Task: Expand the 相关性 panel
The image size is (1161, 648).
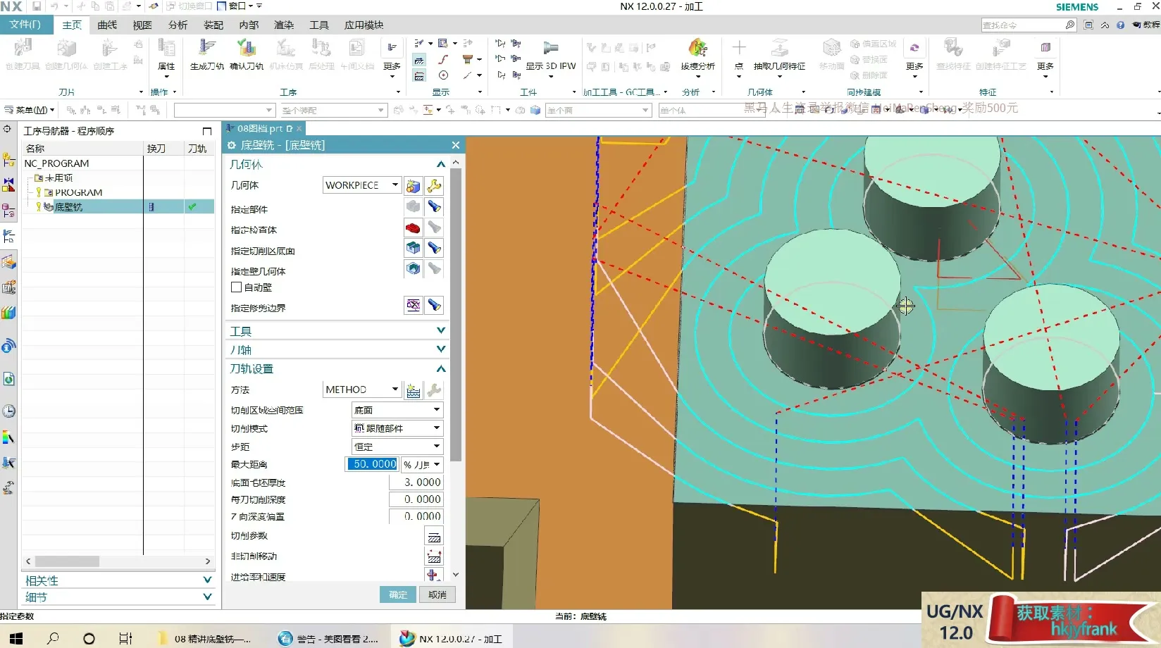Action: (x=207, y=580)
